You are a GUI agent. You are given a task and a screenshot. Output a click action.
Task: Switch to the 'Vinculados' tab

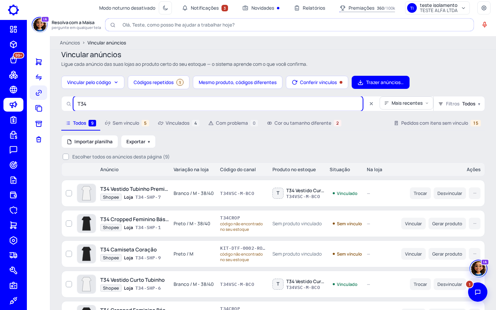178,123
